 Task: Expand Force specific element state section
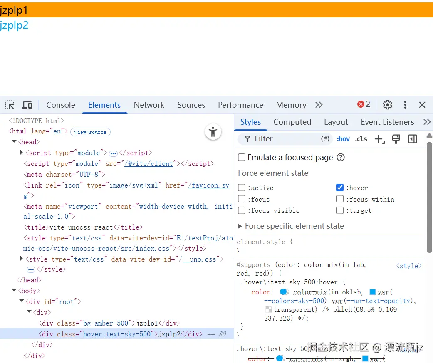(x=240, y=226)
